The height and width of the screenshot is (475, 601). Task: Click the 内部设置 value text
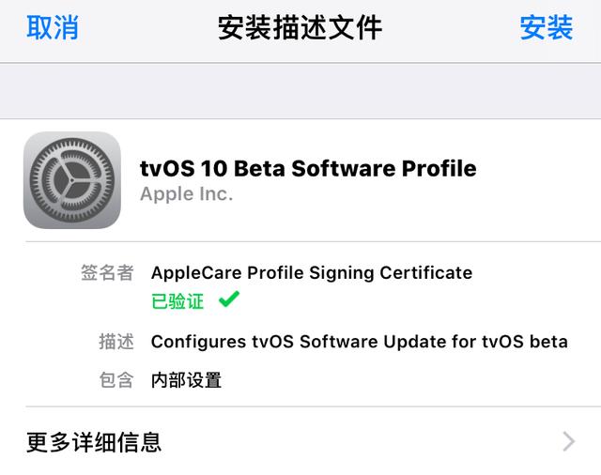coord(186,380)
